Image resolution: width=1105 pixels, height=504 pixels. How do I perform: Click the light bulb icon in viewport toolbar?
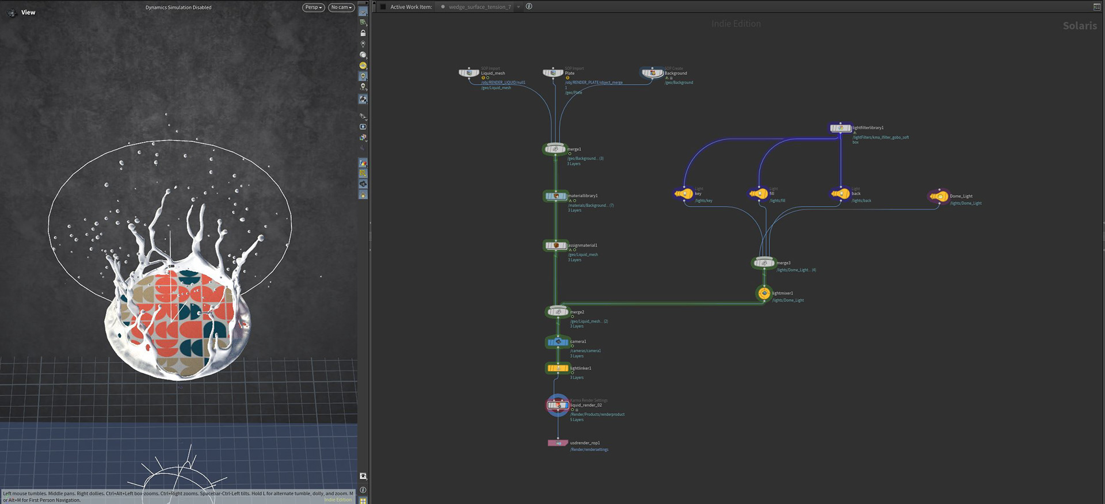click(x=363, y=76)
